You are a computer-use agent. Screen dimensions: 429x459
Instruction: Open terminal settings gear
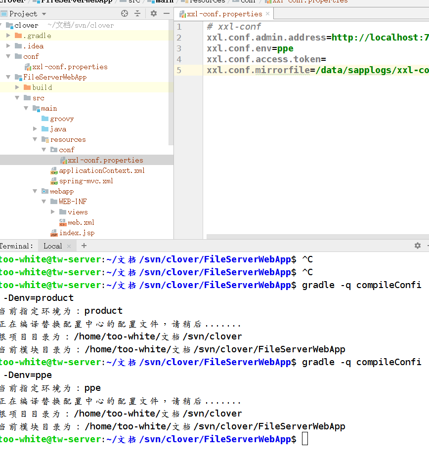pyautogui.click(x=418, y=246)
